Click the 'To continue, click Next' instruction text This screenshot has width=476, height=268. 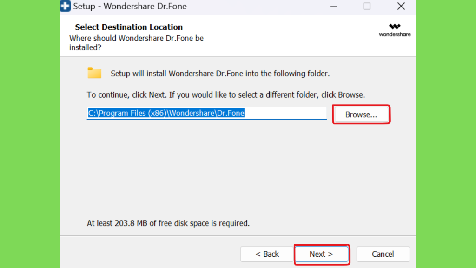coord(226,95)
